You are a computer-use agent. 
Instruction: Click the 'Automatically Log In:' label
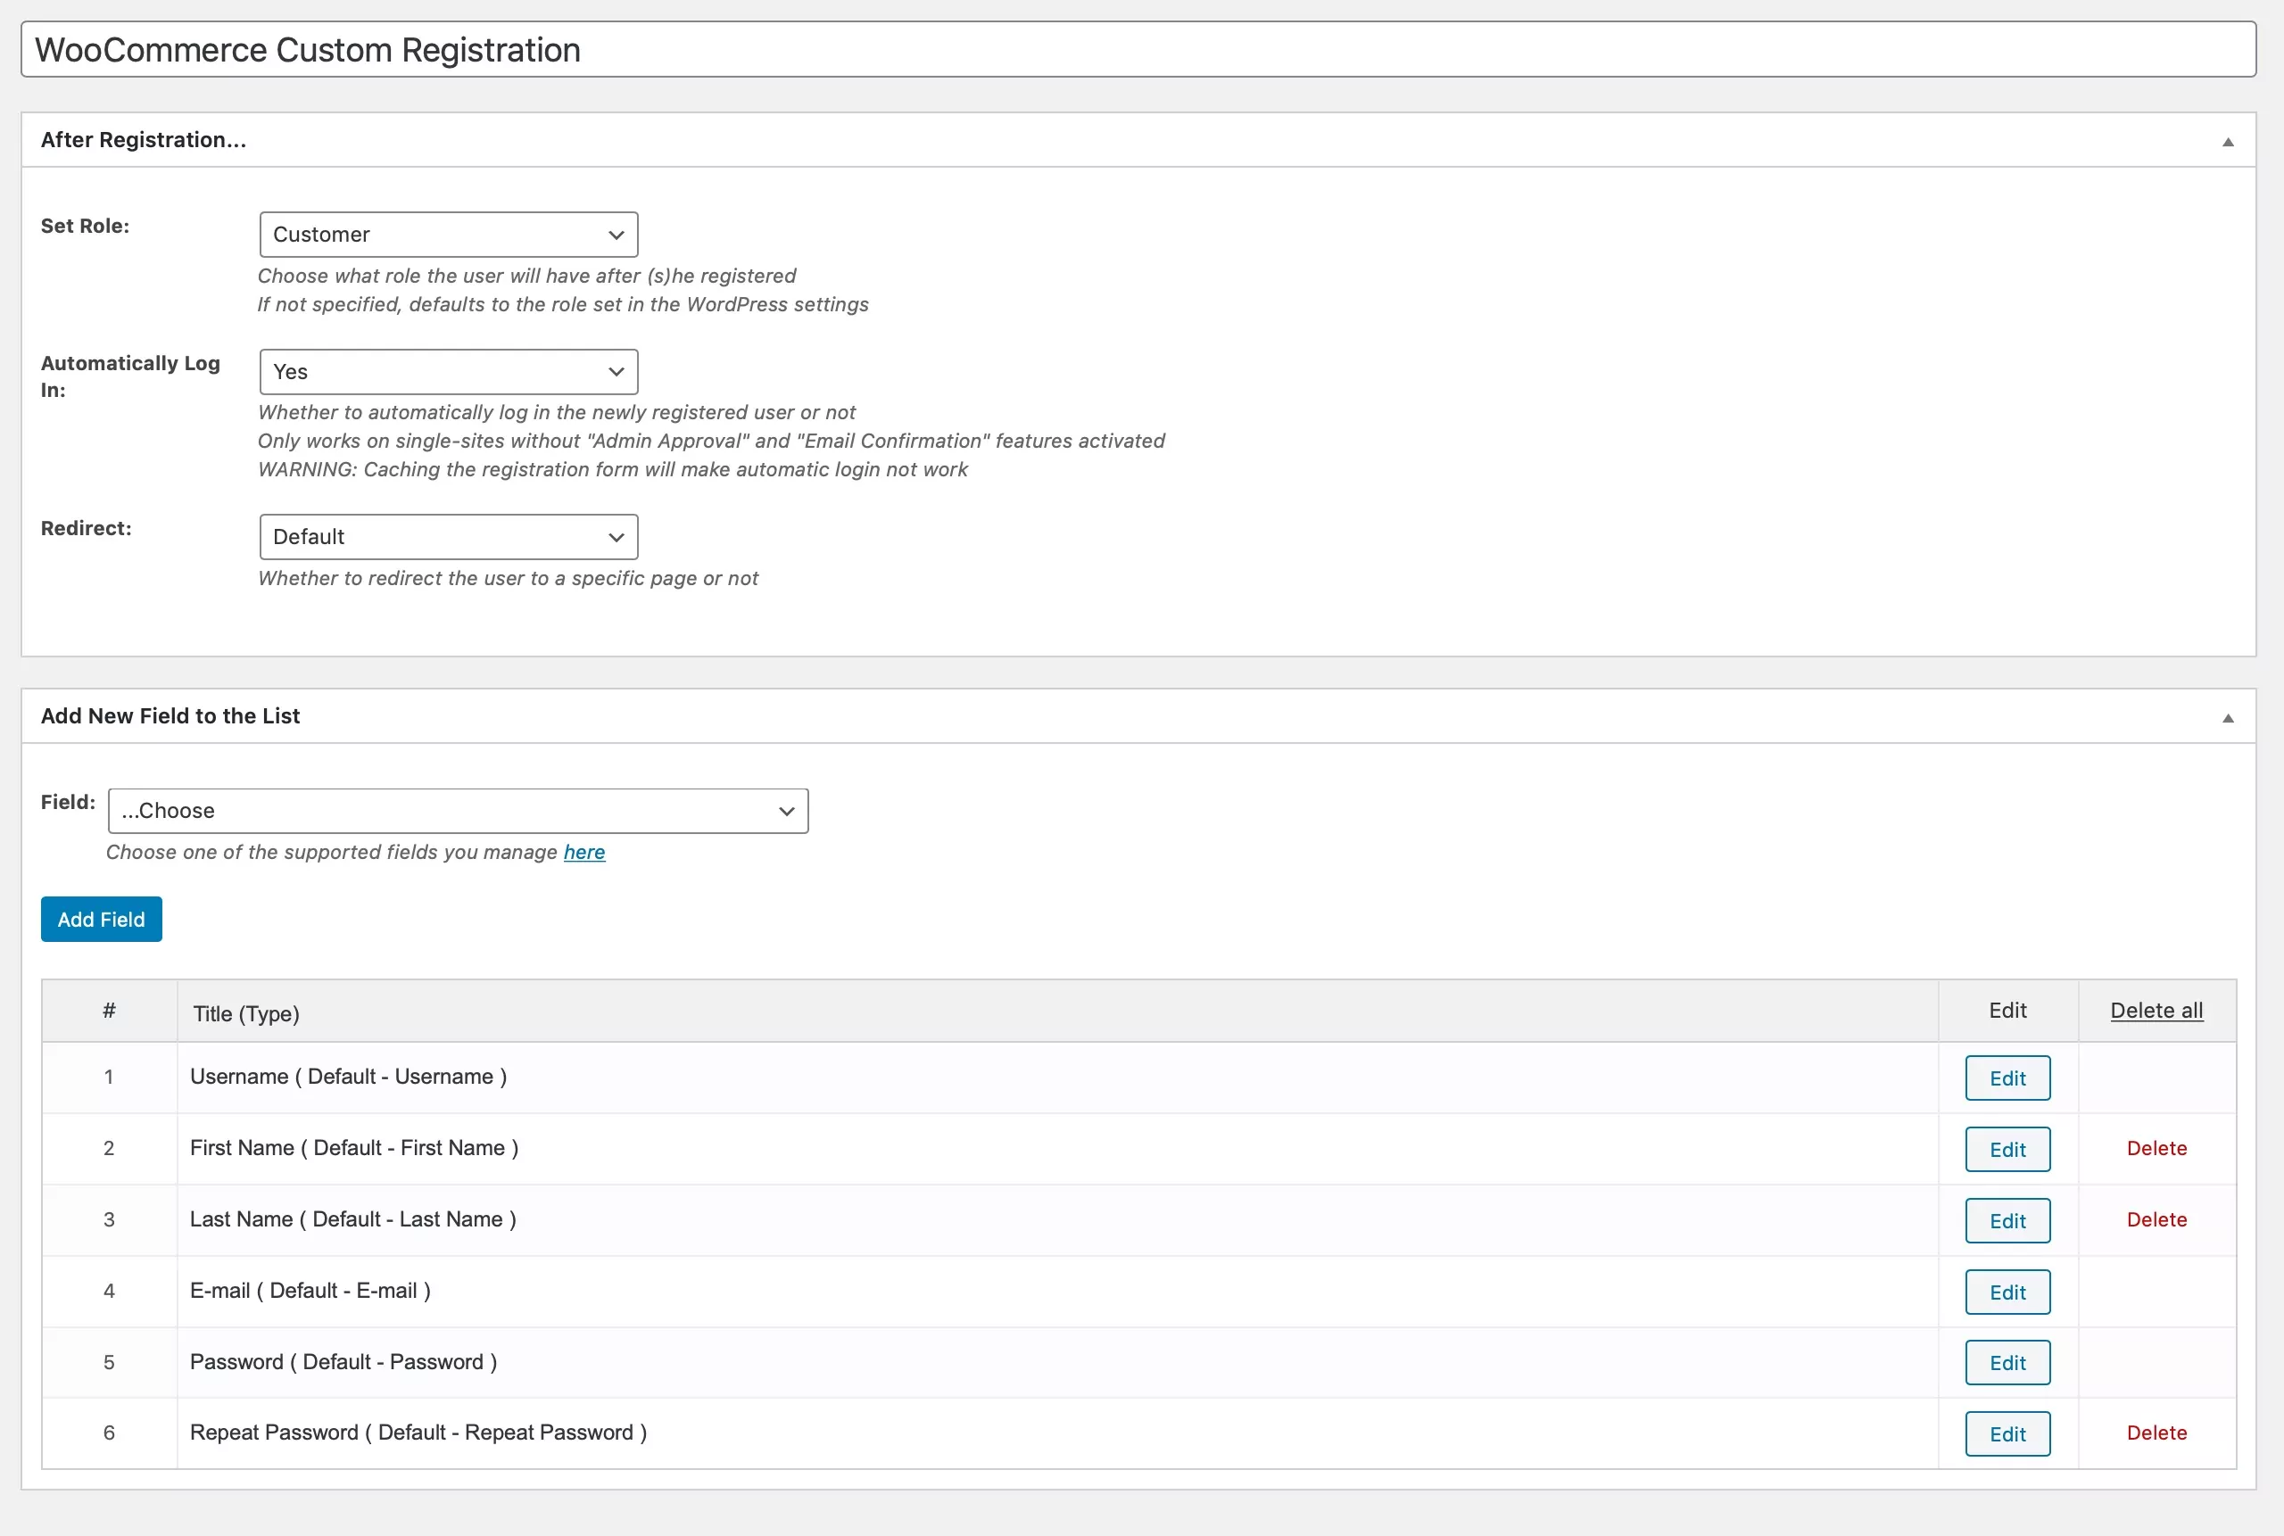coord(130,376)
